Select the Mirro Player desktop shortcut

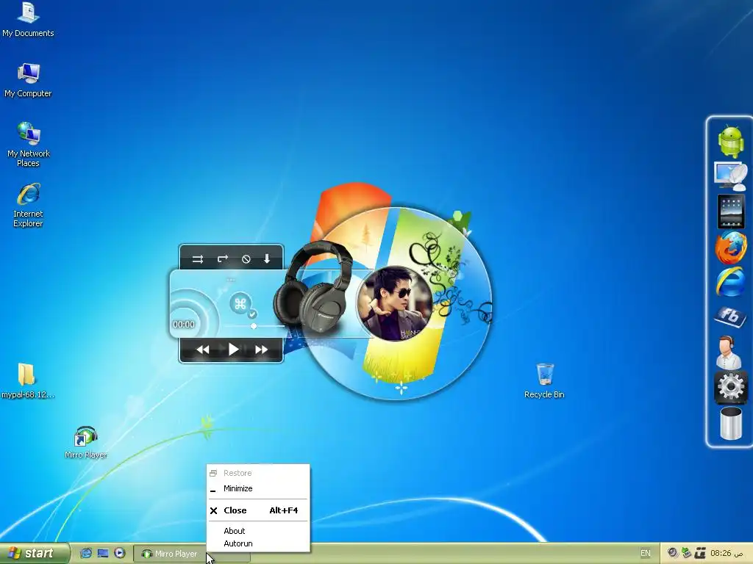[x=85, y=442]
